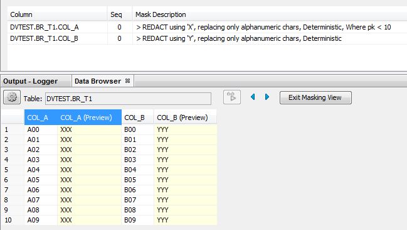Select cell A05 in COL_A

[x=41, y=180]
